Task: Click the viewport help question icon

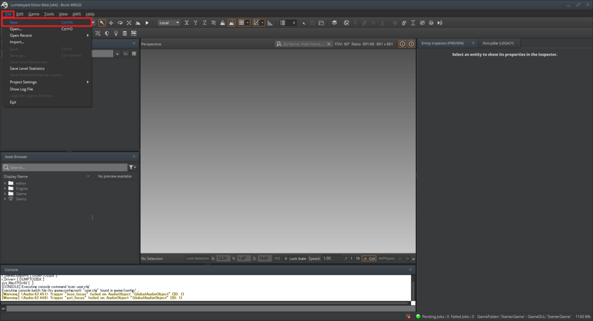Action: (x=411, y=44)
